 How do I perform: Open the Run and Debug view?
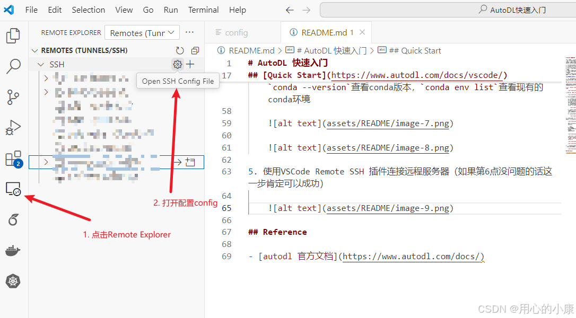point(13,127)
